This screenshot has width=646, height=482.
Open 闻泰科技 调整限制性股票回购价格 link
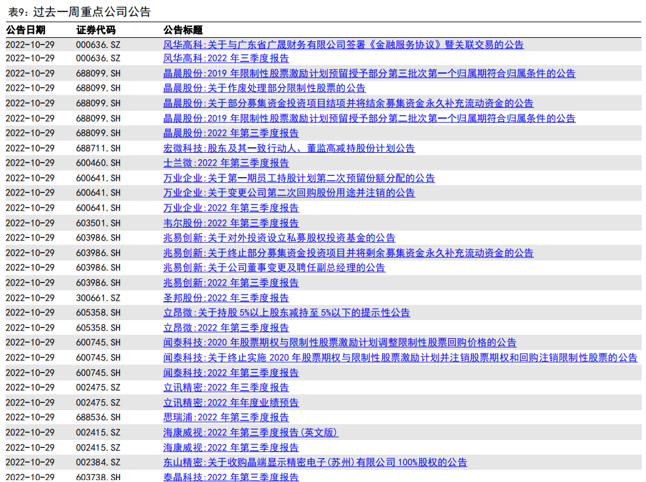pyautogui.click(x=339, y=343)
